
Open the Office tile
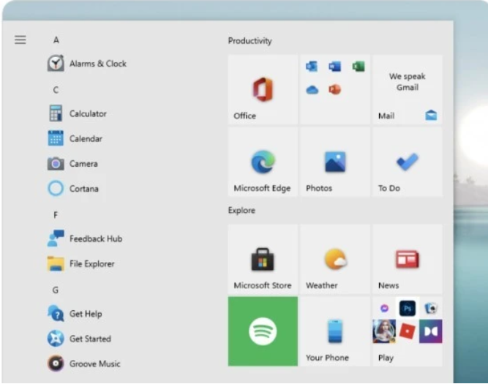263,89
